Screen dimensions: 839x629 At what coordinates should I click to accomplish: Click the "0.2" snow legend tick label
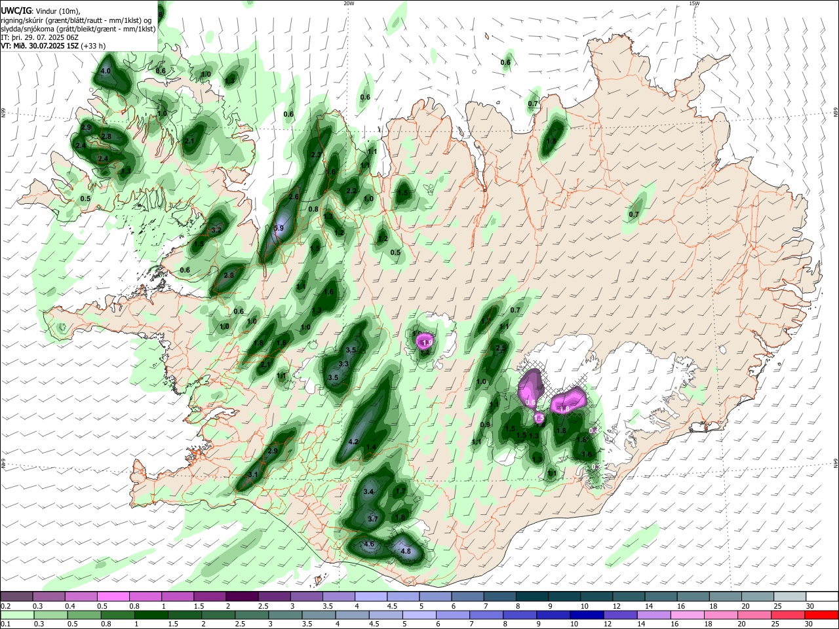click(x=5, y=606)
